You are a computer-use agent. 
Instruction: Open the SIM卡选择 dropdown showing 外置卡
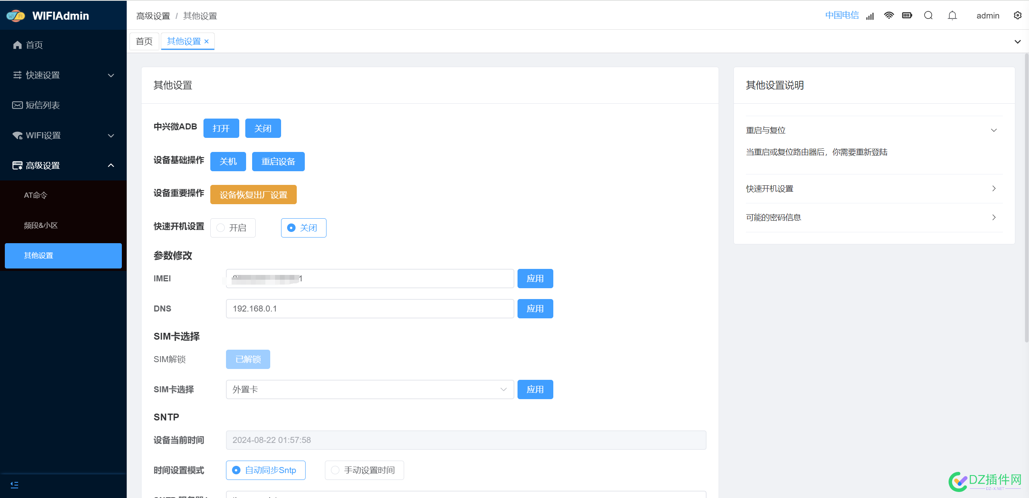point(370,389)
